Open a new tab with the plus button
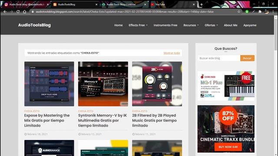Screen dimensions: 278x156 (202, 5)
